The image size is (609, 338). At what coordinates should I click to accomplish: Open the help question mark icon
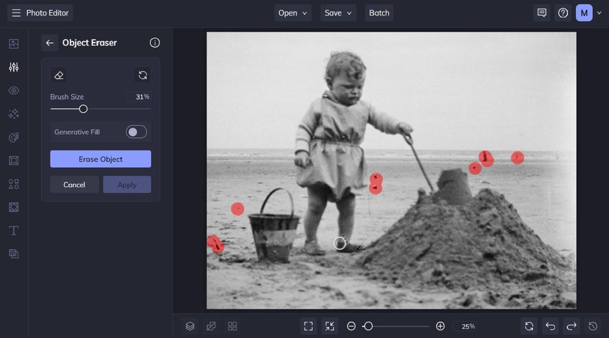tap(563, 13)
